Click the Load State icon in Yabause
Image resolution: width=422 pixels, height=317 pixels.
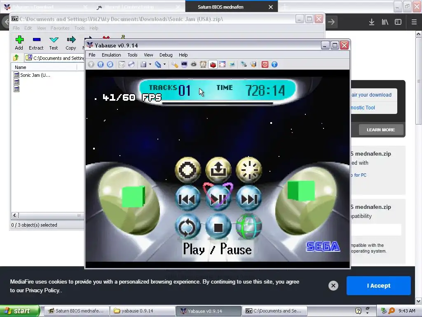pyautogui.click(x=158, y=64)
